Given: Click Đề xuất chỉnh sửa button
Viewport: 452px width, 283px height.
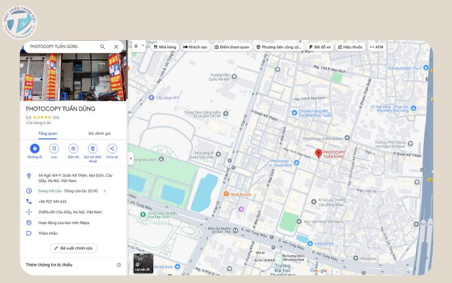Looking at the screenshot, I should tap(73, 248).
